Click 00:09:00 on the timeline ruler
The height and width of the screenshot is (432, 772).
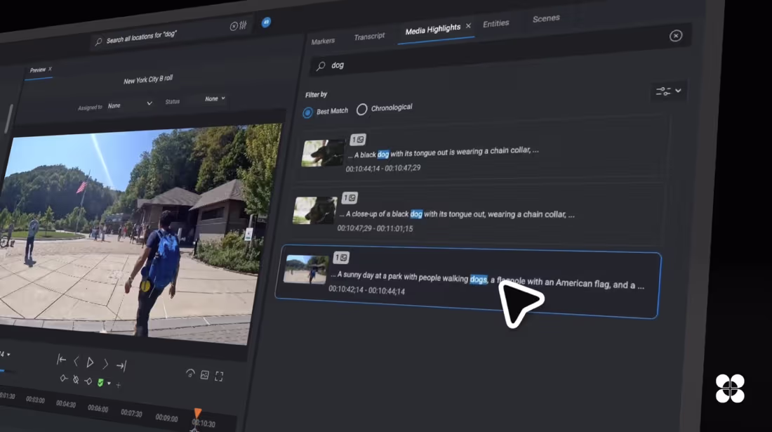click(x=166, y=418)
